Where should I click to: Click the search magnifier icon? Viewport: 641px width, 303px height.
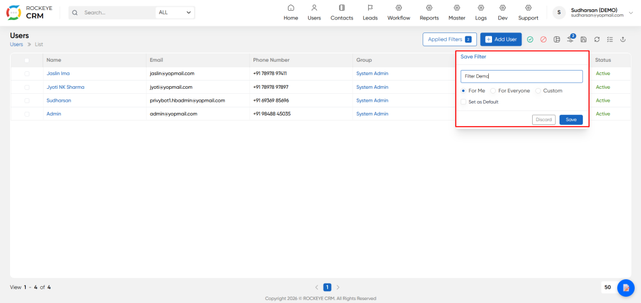(x=75, y=12)
